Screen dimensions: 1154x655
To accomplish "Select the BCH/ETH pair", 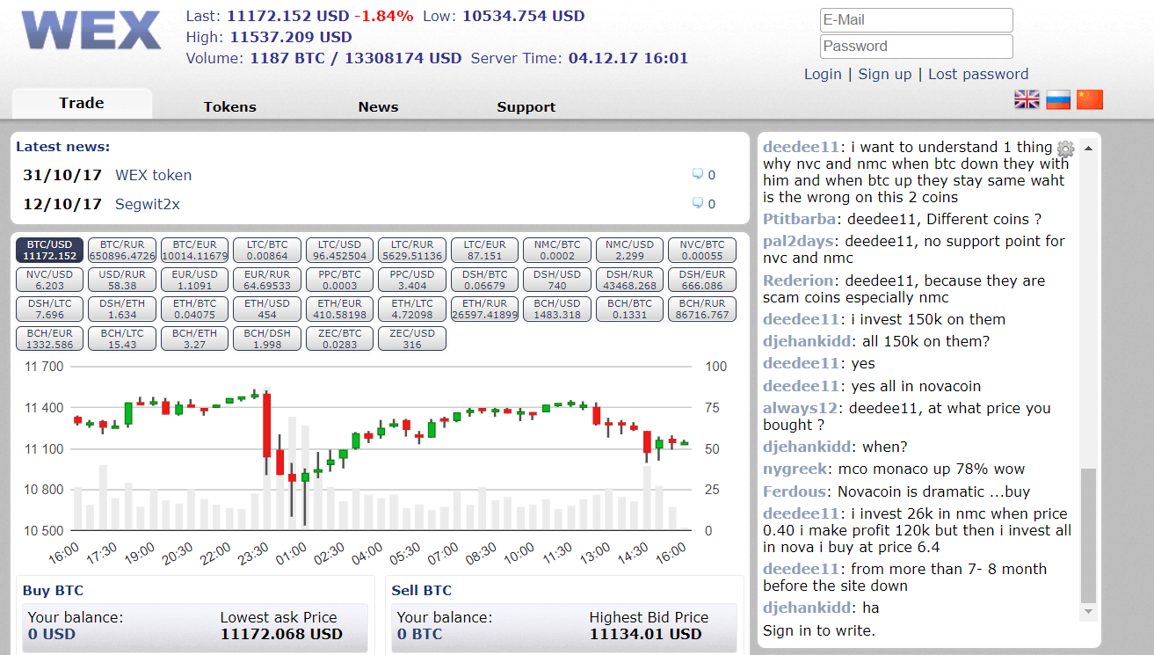I will pyautogui.click(x=194, y=338).
